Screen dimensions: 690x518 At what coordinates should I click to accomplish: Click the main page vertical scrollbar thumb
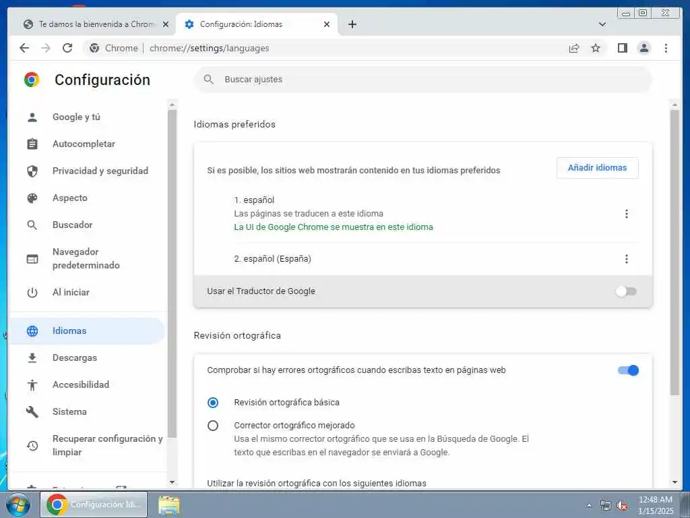(x=674, y=252)
